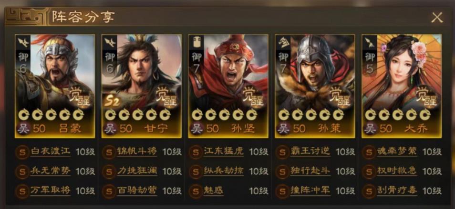Tap the S2 season badge on 甘宁

[112, 102]
